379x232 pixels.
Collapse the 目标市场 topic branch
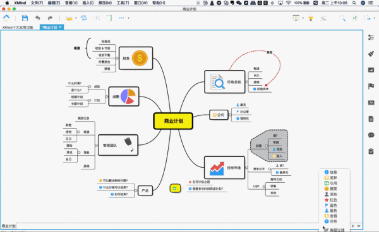(247, 168)
